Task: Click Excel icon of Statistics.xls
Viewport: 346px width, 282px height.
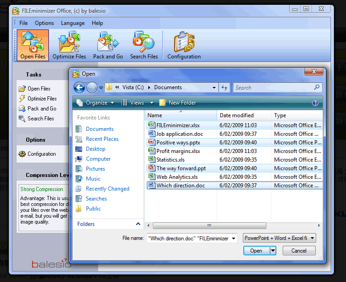Action: pyautogui.click(x=152, y=159)
